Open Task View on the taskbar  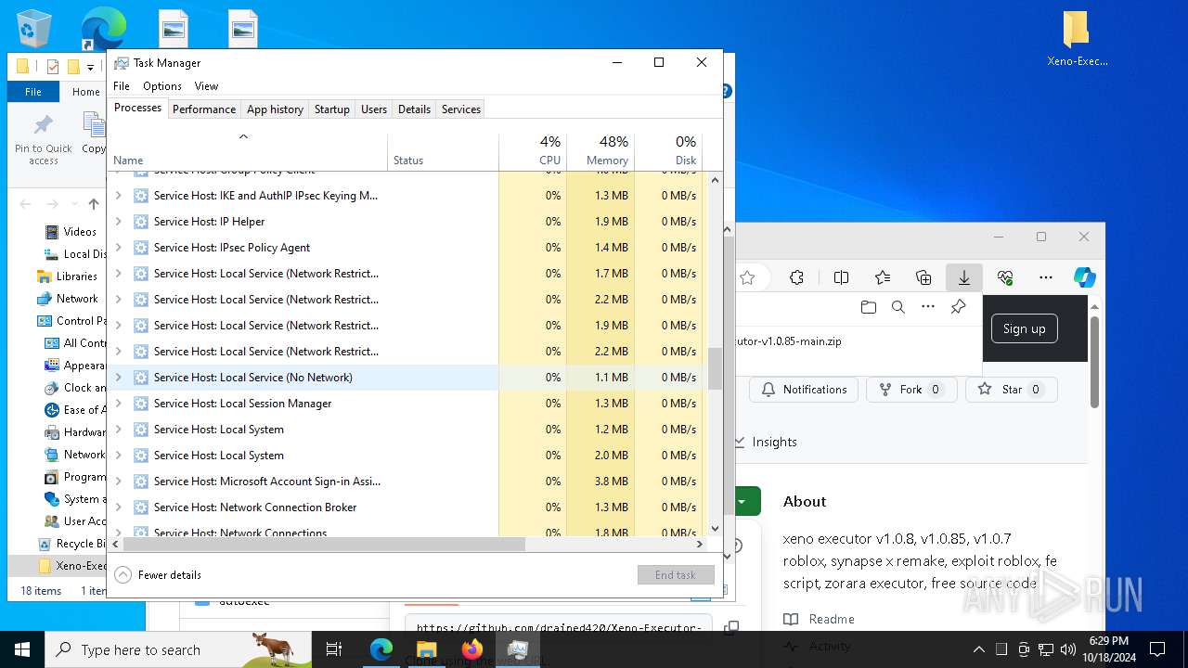[x=334, y=649]
